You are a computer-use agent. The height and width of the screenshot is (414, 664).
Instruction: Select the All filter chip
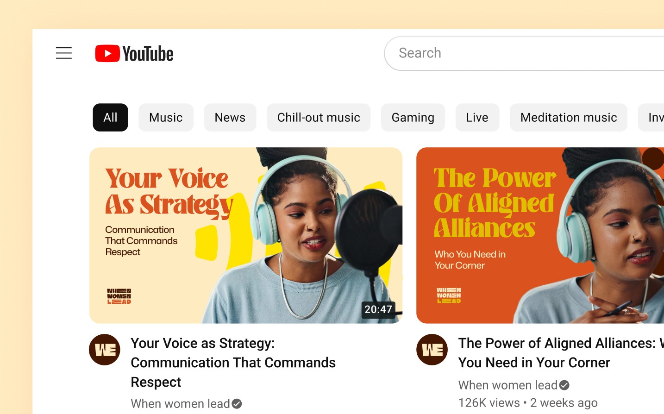110,118
